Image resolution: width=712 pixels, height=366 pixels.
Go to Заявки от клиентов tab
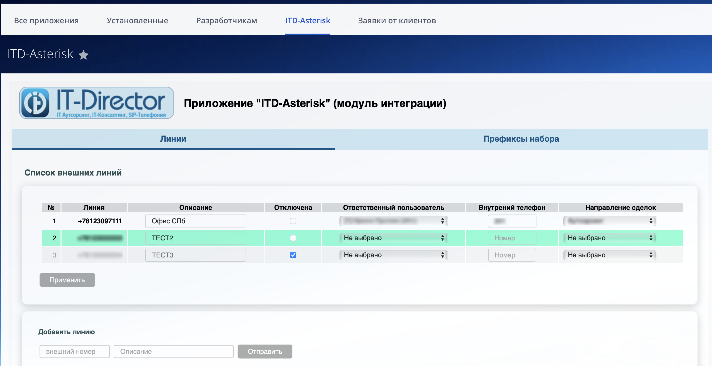tap(397, 20)
